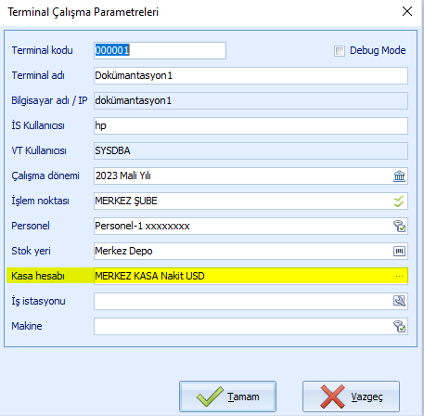Click the empty Makine input field

coord(251,326)
